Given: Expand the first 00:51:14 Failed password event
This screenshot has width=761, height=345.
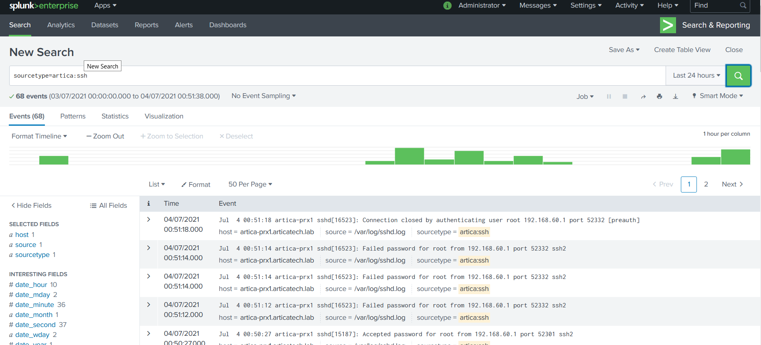Looking at the screenshot, I should point(149,248).
